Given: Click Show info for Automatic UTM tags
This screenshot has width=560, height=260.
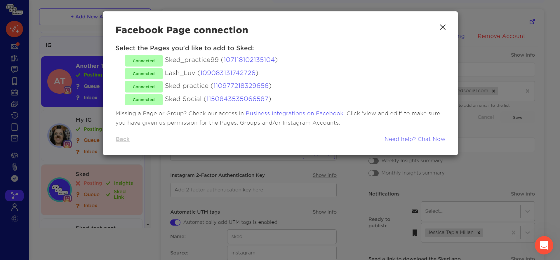Looking at the screenshot, I should (324, 212).
